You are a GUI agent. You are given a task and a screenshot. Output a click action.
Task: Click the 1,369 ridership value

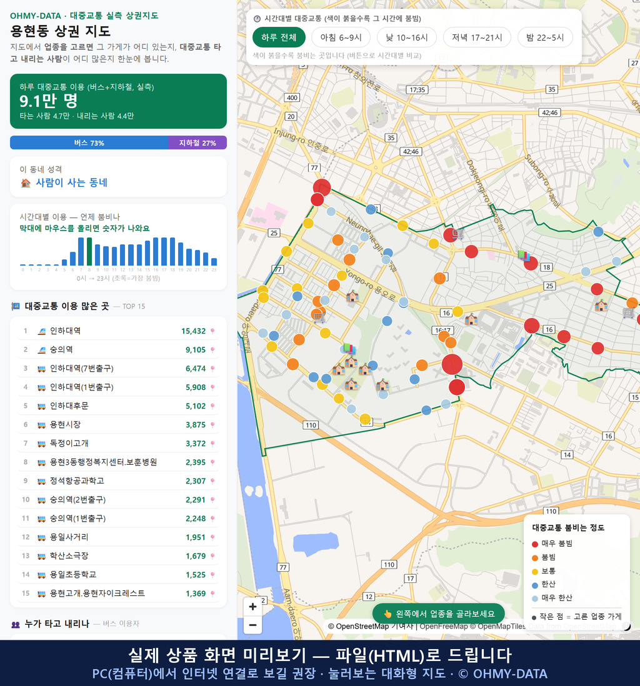[x=196, y=594]
